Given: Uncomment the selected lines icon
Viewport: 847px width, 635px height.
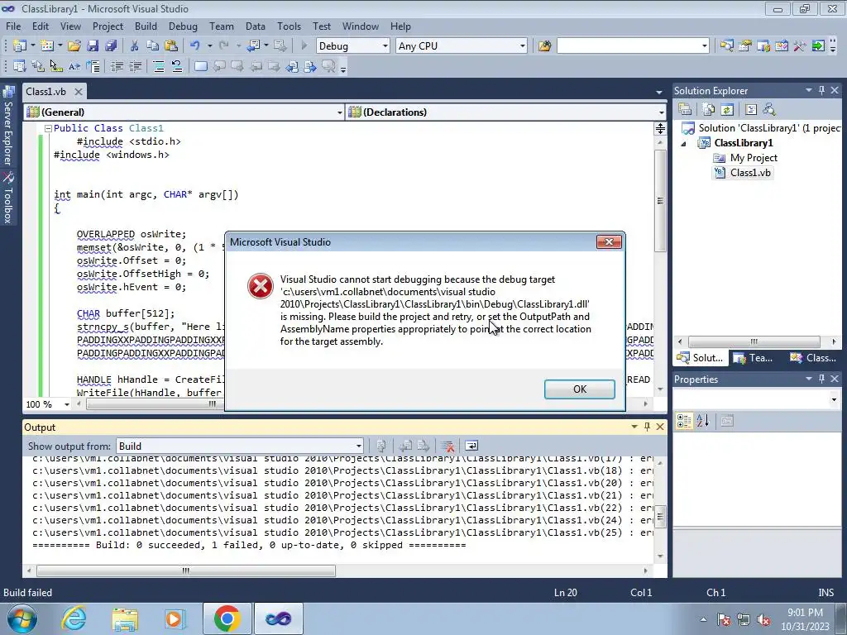Looking at the screenshot, I should 177,66.
